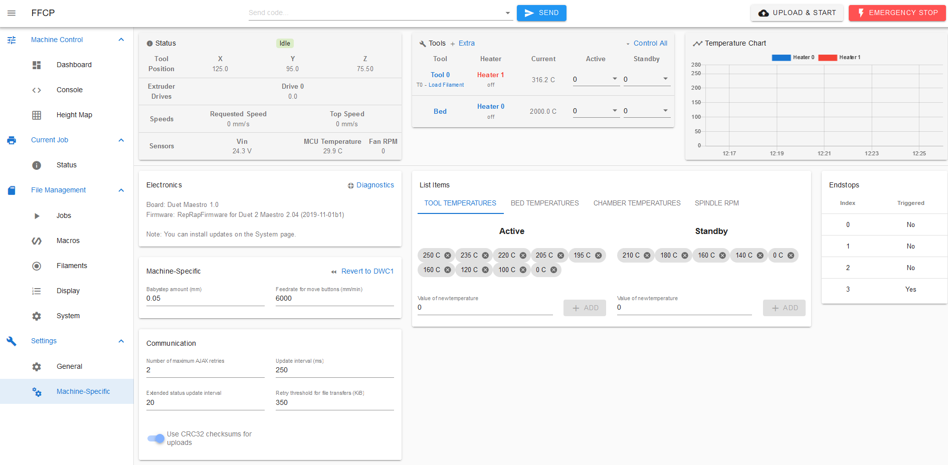
Task: Open Tool 0 standby temperature dropdown
Action: coord(665,79)
